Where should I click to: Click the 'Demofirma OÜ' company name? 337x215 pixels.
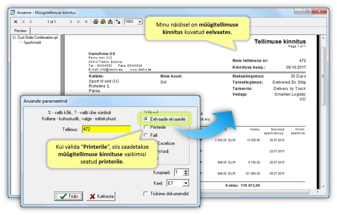coord(102,53)
